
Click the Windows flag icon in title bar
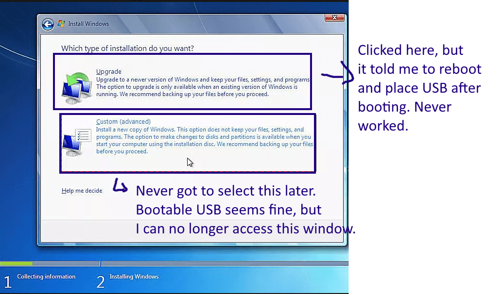tap(61, 23)
